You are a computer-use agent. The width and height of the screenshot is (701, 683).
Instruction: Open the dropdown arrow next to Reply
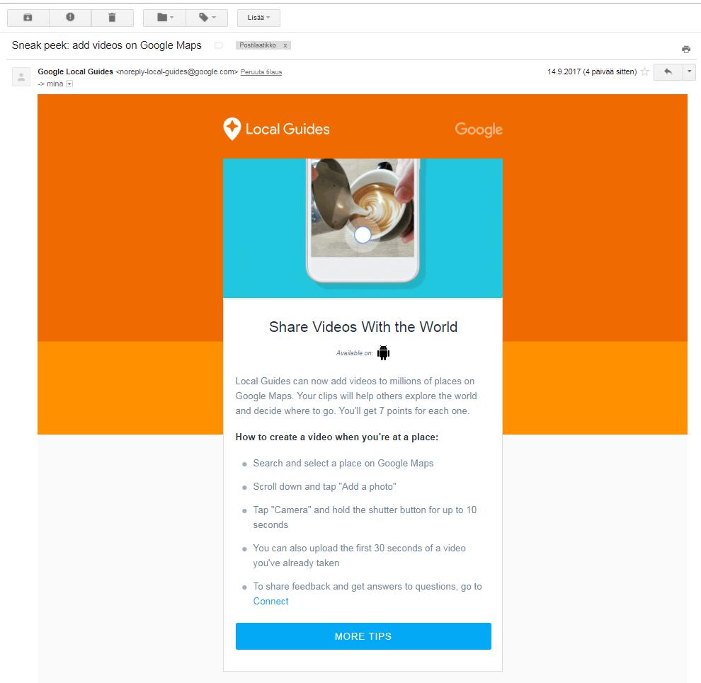[690, 71]
